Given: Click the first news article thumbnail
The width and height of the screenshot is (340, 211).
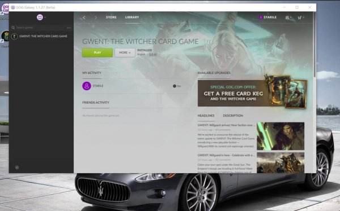Looking at the screenshot, I should tap(280, 136).
